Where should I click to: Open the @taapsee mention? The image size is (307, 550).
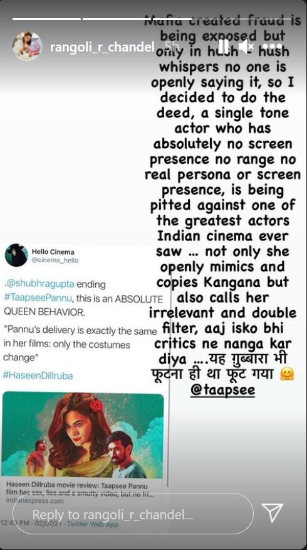pyautogui.click(x=222, y=389)
